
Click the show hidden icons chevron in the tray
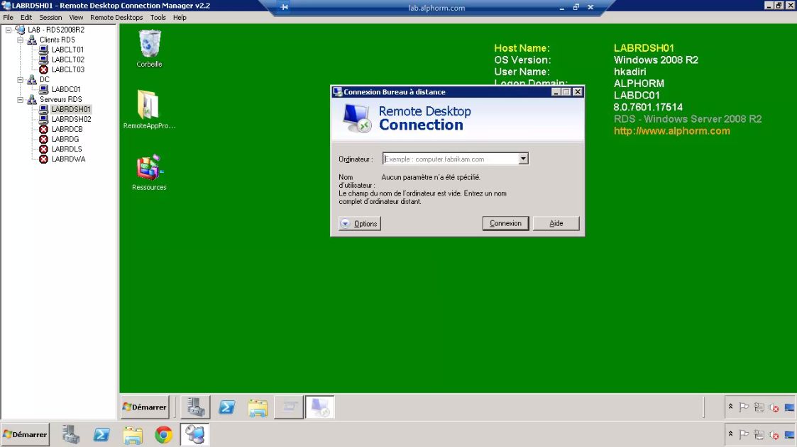tap(730, 435)
